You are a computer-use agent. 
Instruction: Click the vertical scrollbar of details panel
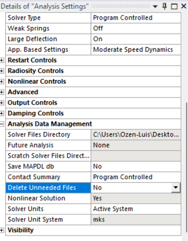tap(186, 168)
